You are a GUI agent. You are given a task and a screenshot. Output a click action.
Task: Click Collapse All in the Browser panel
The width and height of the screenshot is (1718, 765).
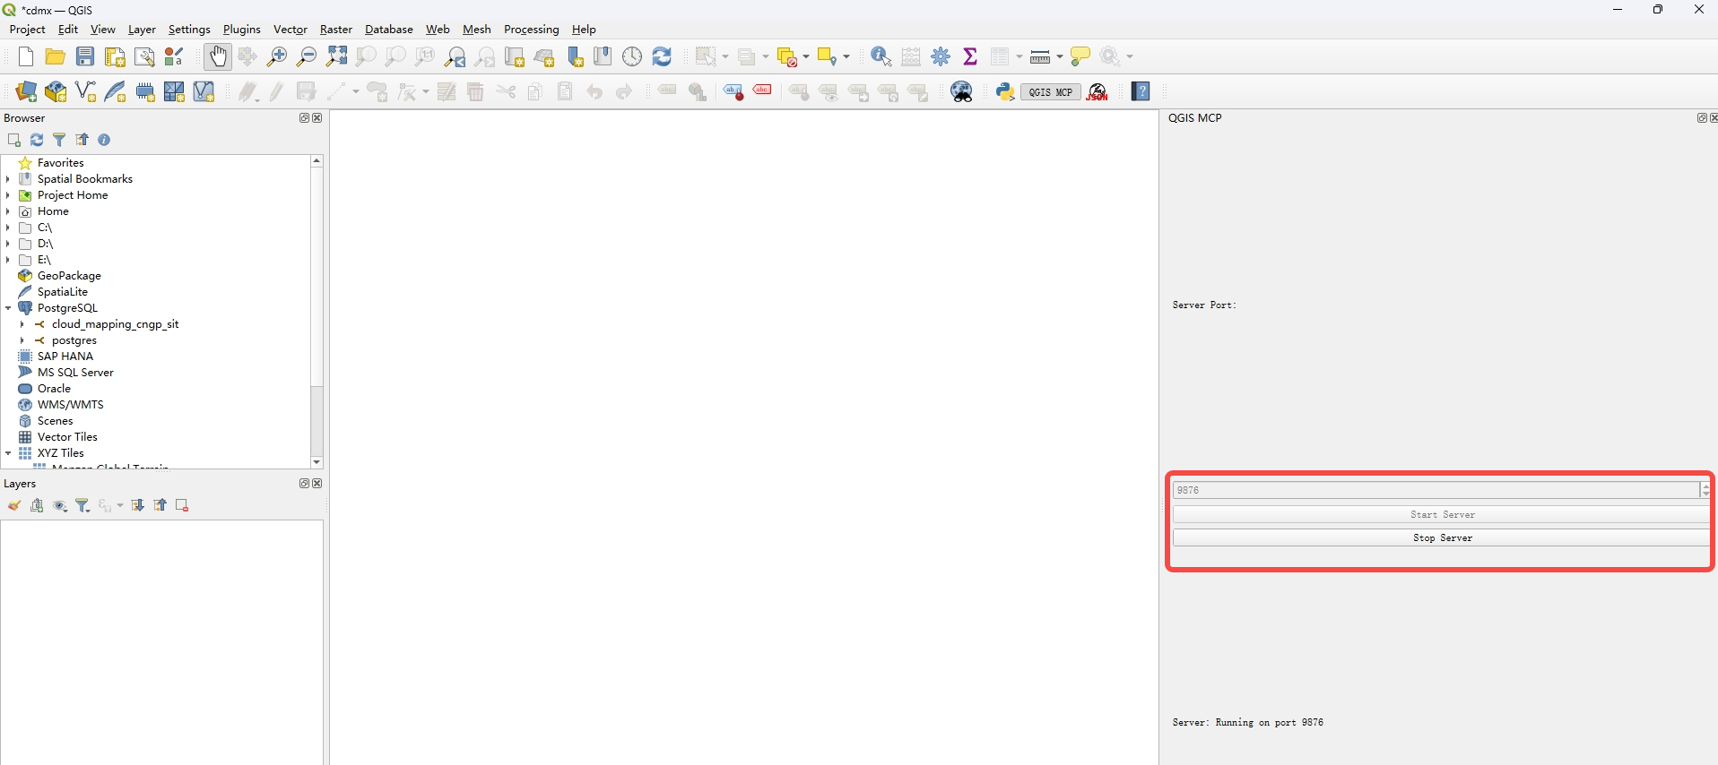[x=82, y=140]
